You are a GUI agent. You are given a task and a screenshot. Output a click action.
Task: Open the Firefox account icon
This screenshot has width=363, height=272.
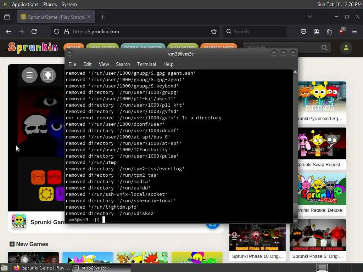coord(316,32)
